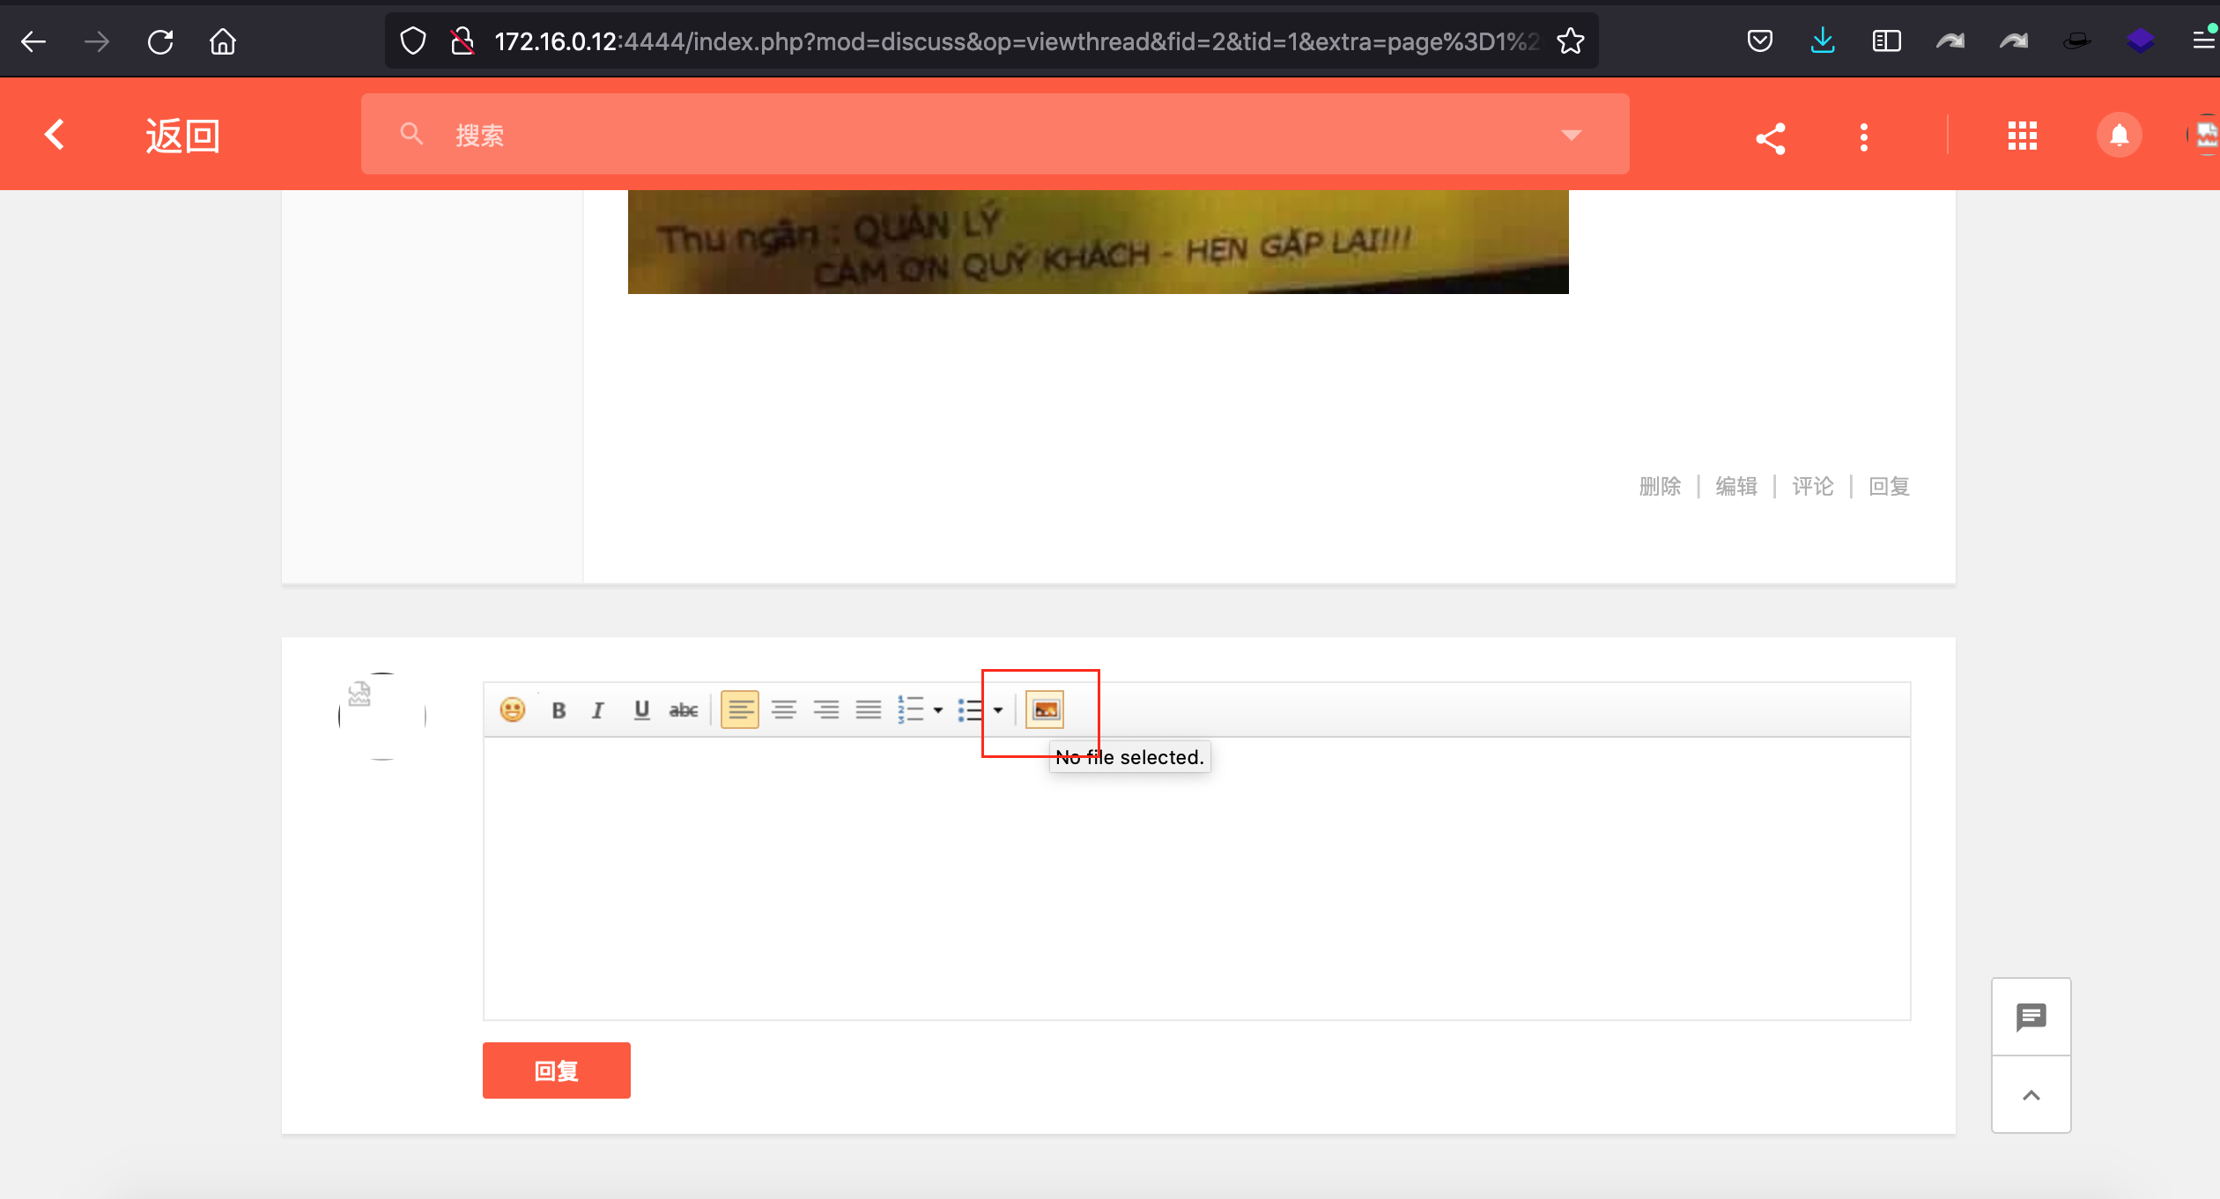
Task: Apply strikethrough with the abc icon
Action: [684, 710]
